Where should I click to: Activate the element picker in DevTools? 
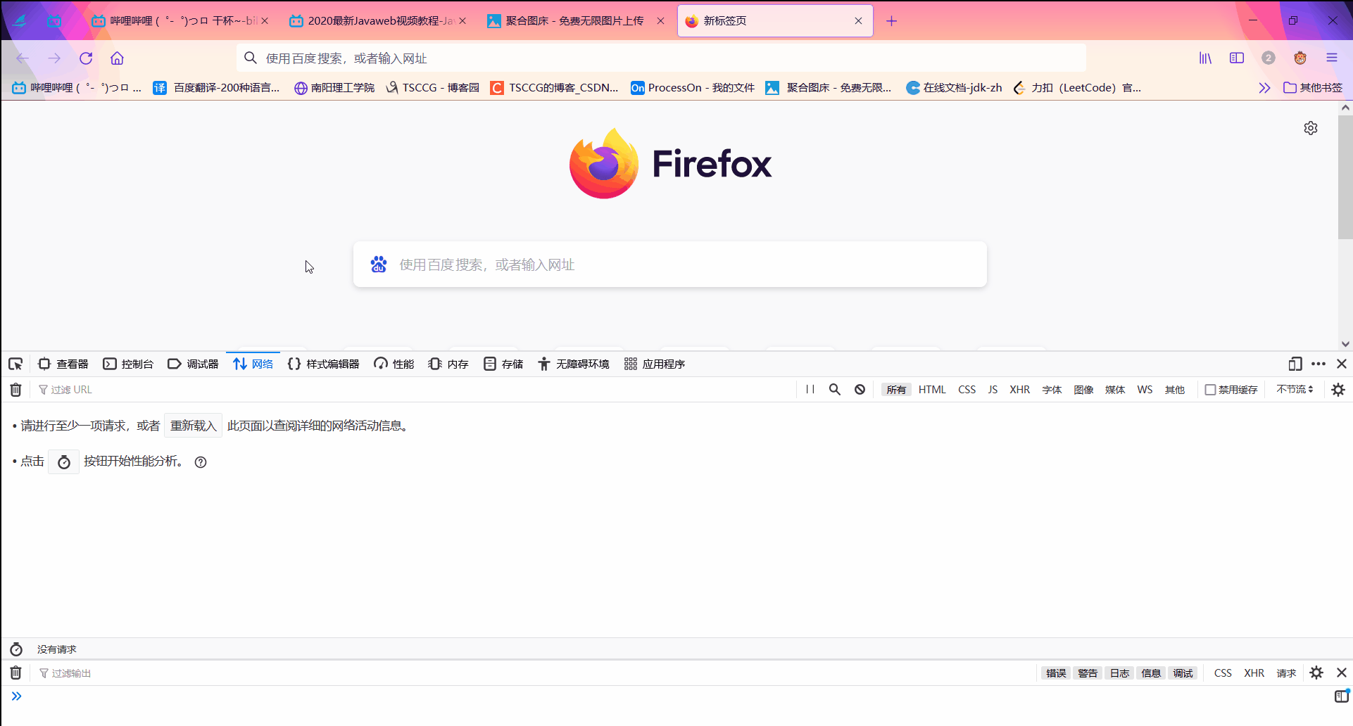pos(15,364)
